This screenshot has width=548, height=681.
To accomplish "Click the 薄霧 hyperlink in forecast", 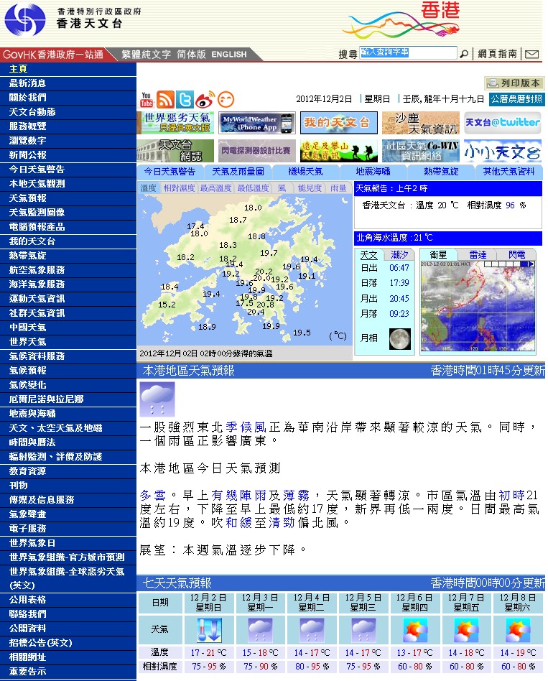I will click(296, 496).
